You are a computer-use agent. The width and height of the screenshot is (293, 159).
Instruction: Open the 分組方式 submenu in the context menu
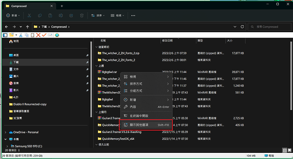point(146,91)
